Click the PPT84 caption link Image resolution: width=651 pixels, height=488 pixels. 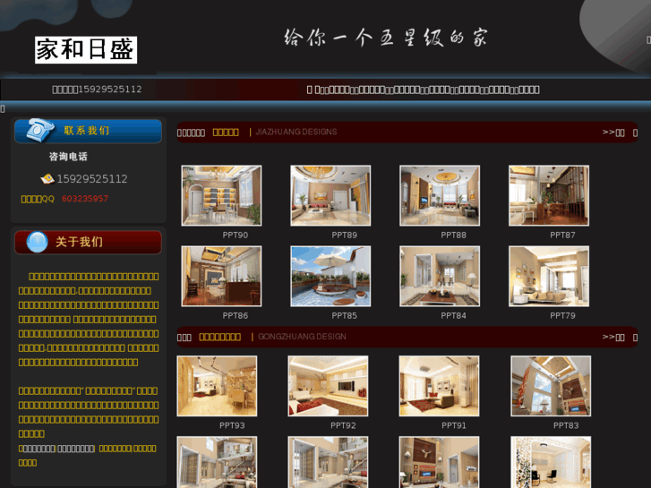(453, 316)
